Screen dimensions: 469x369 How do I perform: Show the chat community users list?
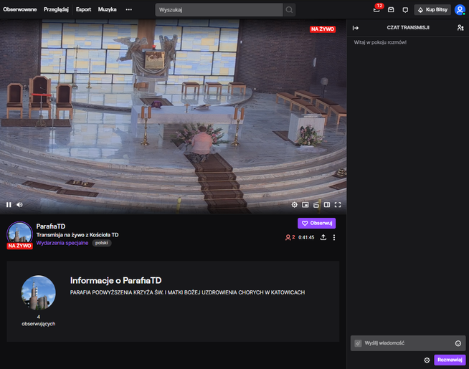point(460,27)
